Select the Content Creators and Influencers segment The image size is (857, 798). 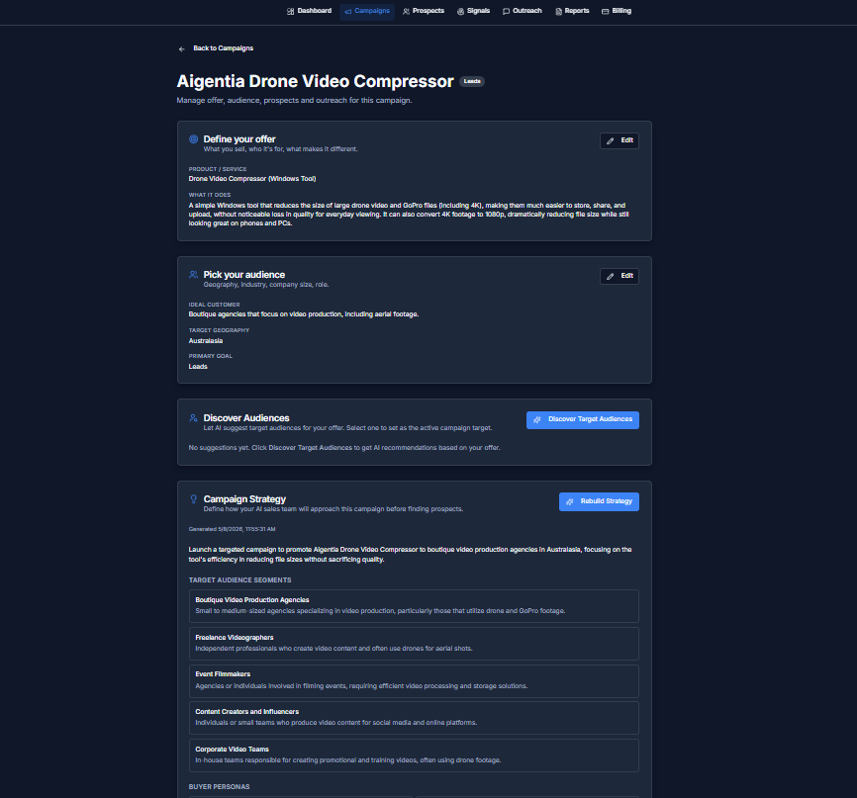414,718
